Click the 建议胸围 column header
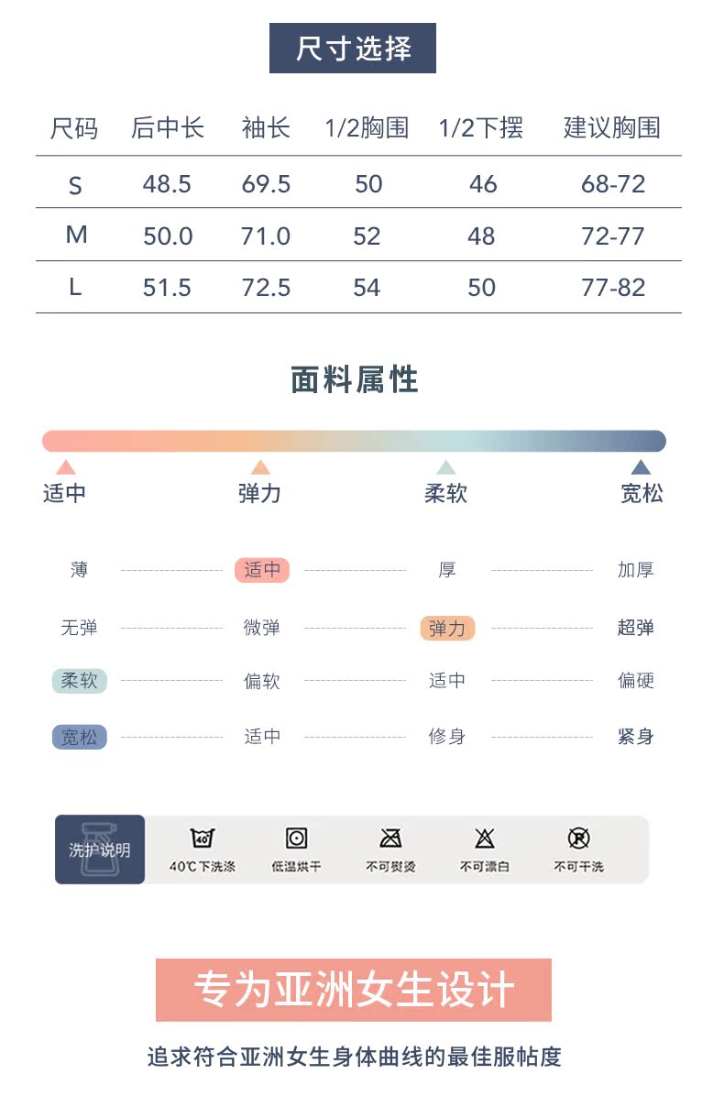This screenshot has height=1118, width=724. pyautogui.click(x=611, y=128)
